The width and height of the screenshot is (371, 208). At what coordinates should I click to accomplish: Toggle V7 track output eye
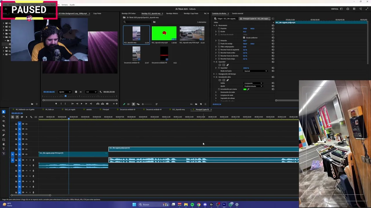click(26, 124)
